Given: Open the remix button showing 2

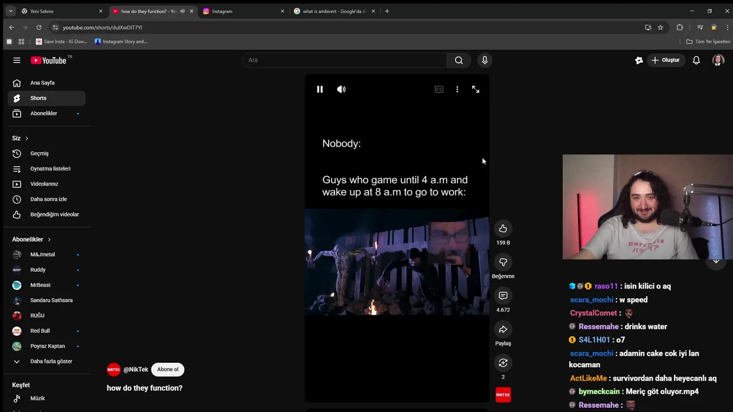Looking at the screenshot, I should tap(503, 363).
